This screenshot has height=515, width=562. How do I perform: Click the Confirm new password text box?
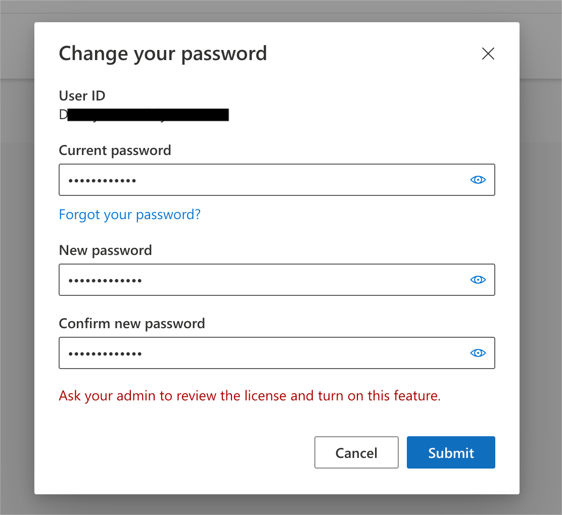coord(253,353)
